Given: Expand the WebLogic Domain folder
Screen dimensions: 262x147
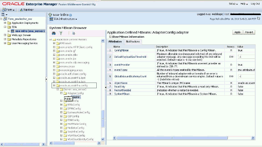Looking at the screenshot, I should (x=5, y=35).
